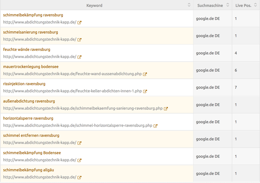
Task: Click external link icon under schimmelsanierung ravensburg
Action: 79,40
